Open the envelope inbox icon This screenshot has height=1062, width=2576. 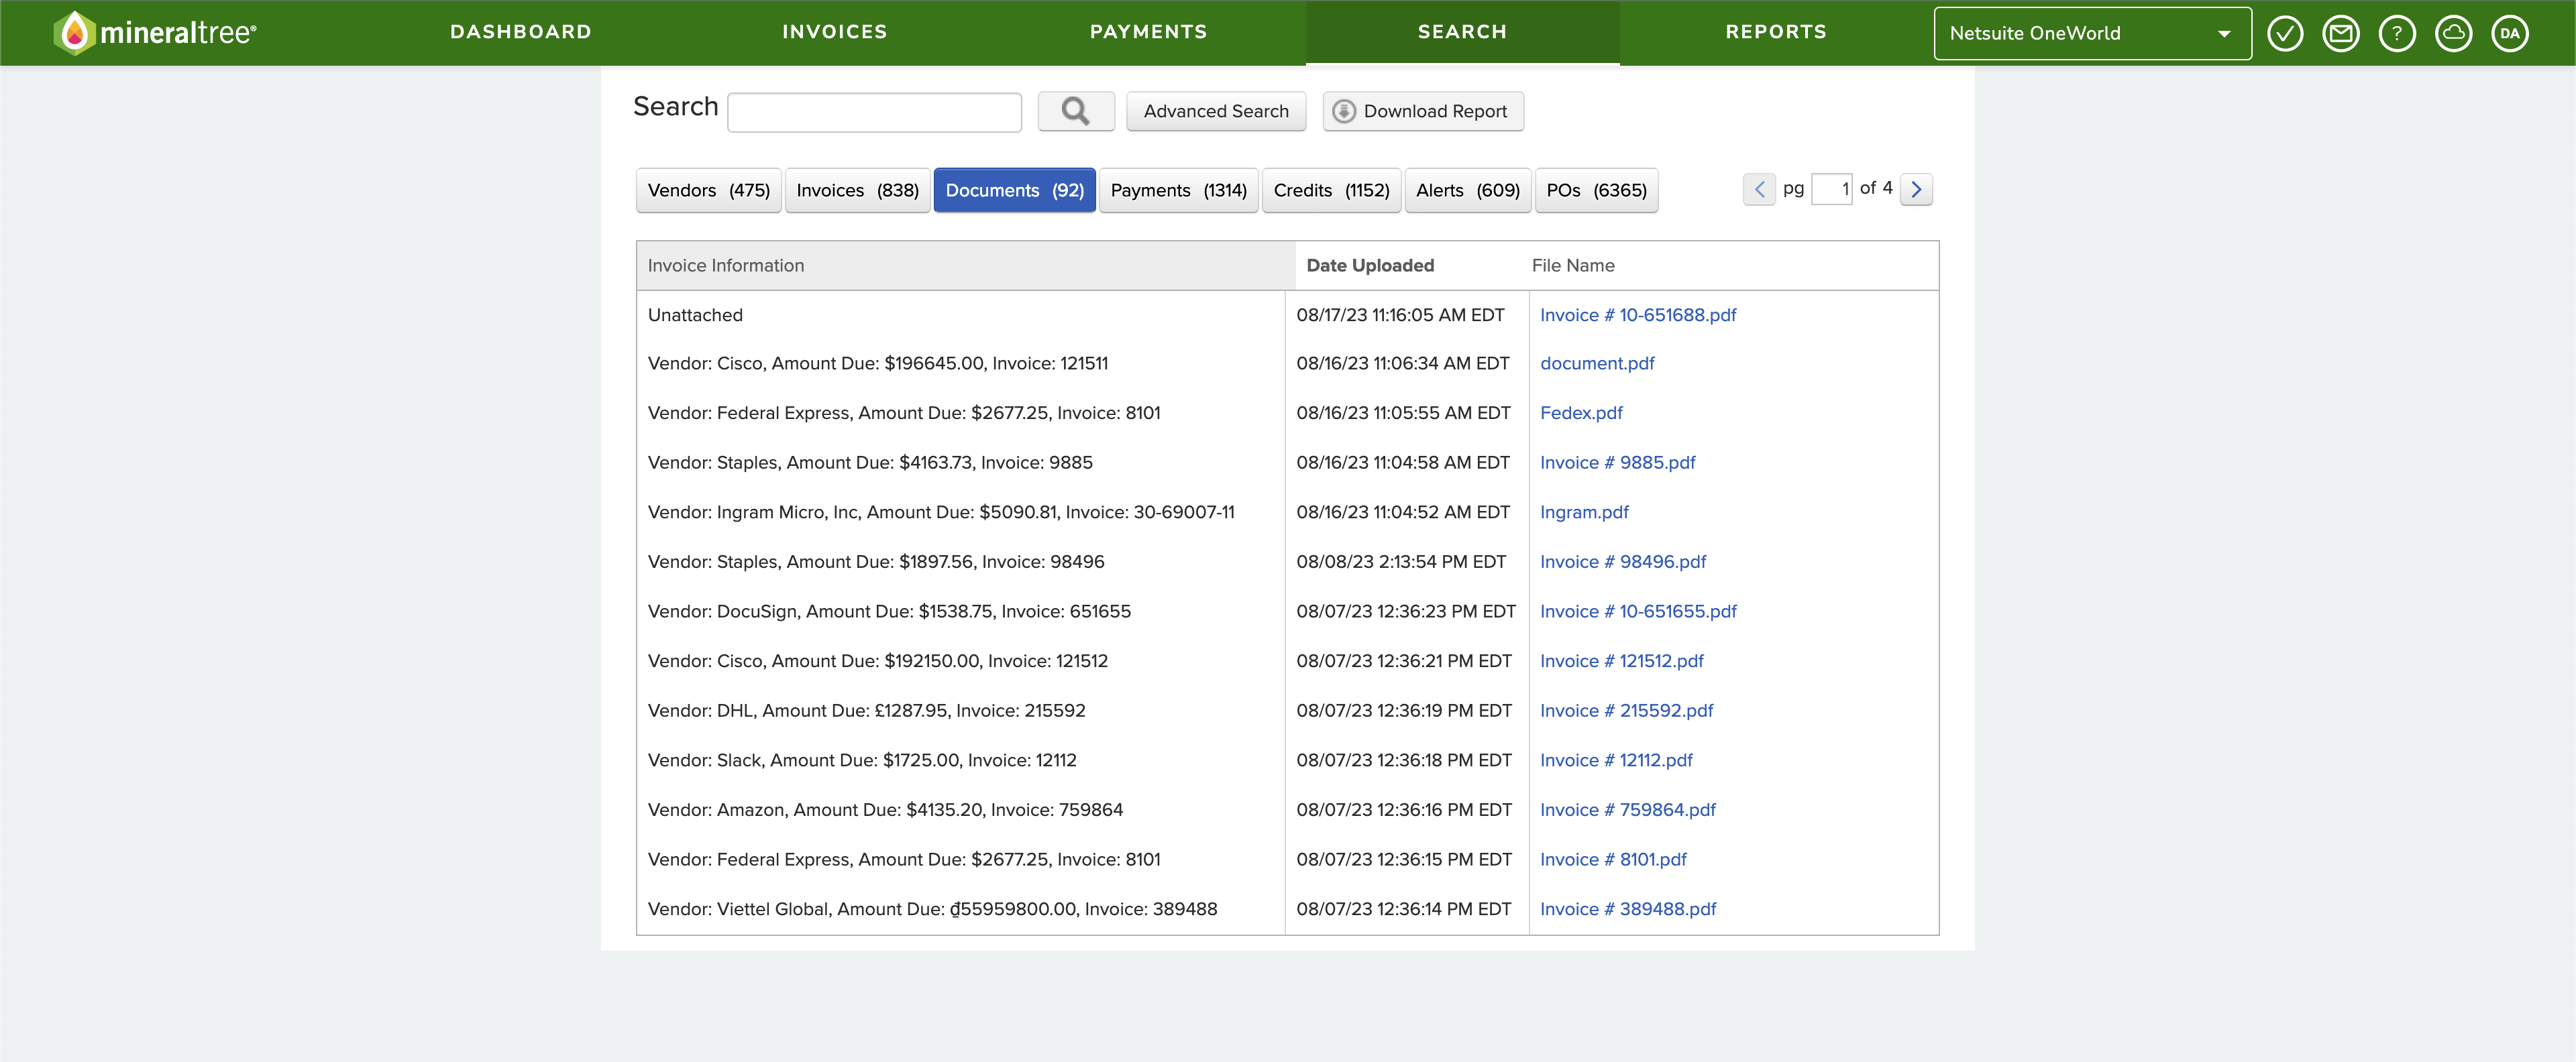pyautogui.click(x=2340, y=33)
